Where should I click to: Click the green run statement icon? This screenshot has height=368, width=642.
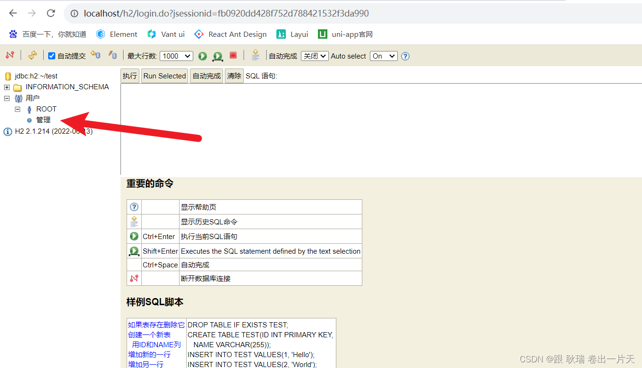pos(203,56)
